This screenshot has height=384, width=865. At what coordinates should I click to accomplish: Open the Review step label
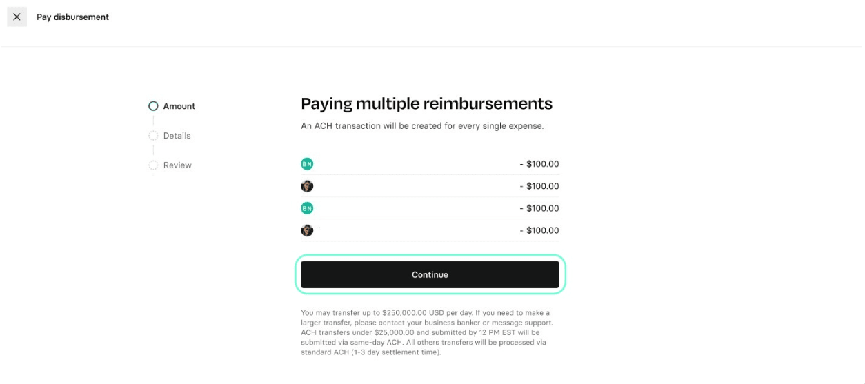(x=177, y=165)
